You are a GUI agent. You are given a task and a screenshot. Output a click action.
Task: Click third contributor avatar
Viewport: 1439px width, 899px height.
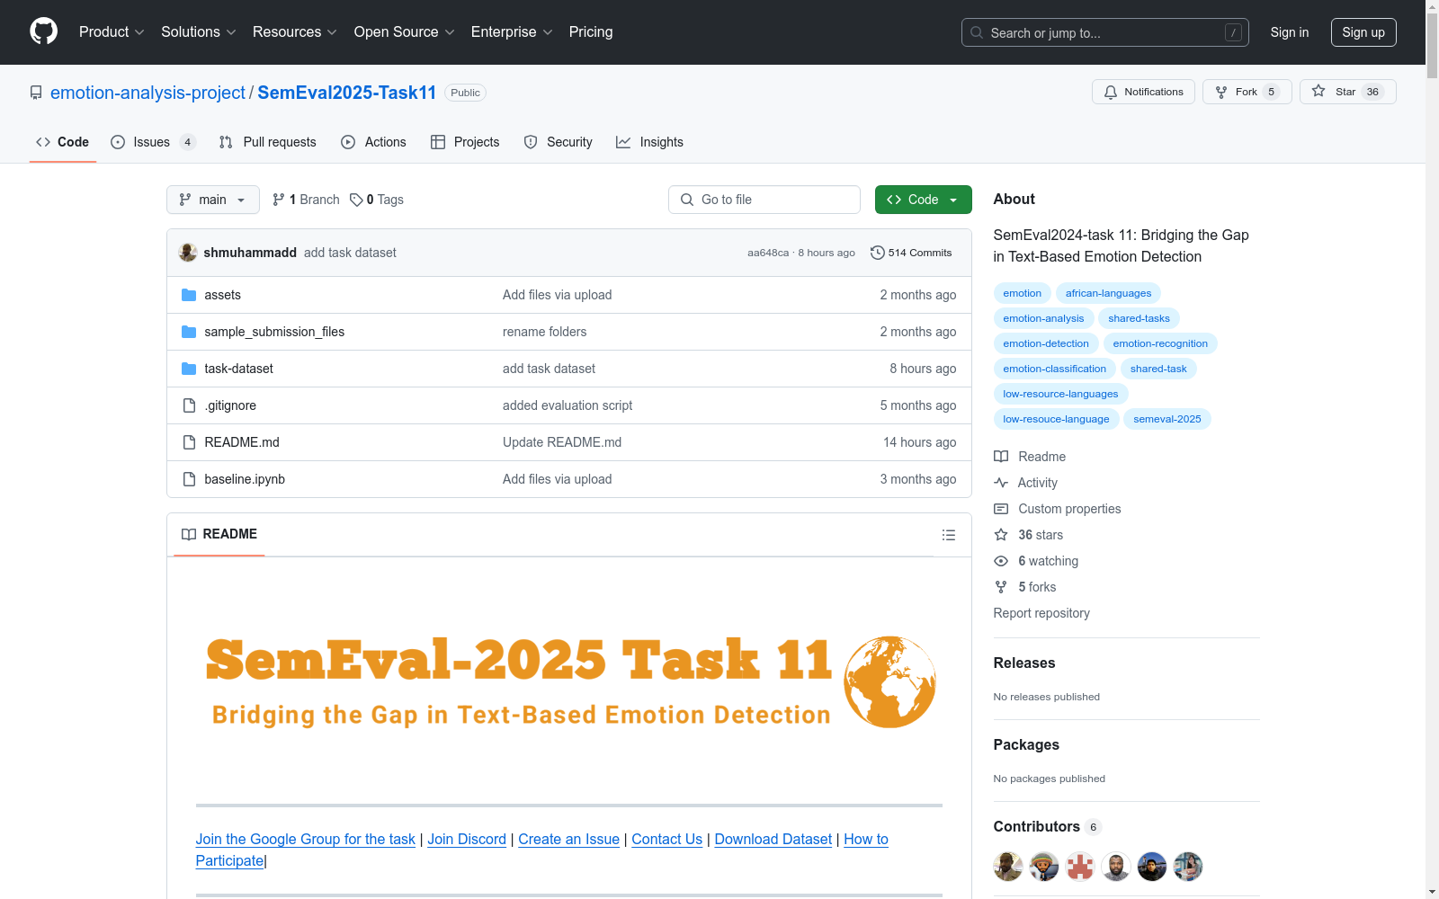pos(1080,867)
